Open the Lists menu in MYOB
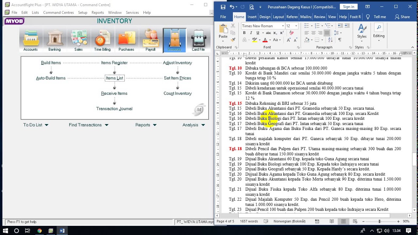This screenshot has height=235, width=418. point(35,12)
